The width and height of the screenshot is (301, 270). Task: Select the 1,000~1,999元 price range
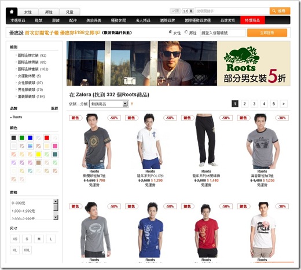click(23, 211)
